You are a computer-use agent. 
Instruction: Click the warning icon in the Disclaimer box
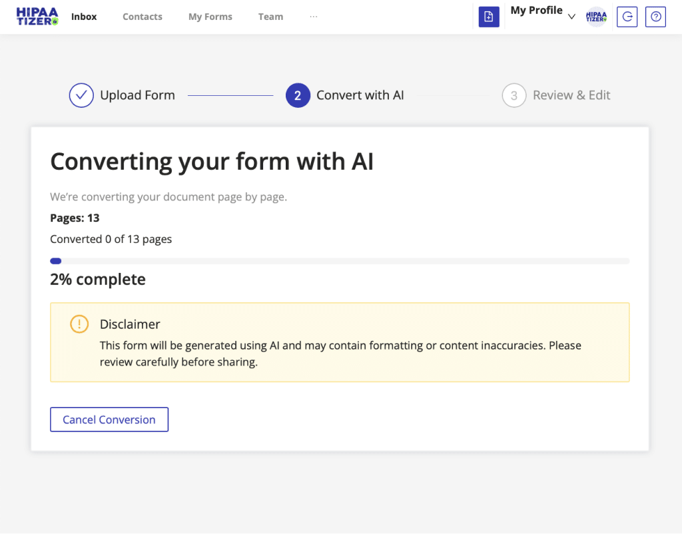point(79,324)
